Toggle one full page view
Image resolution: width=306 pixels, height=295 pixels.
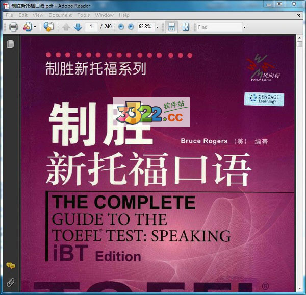(x=186, y=27)
